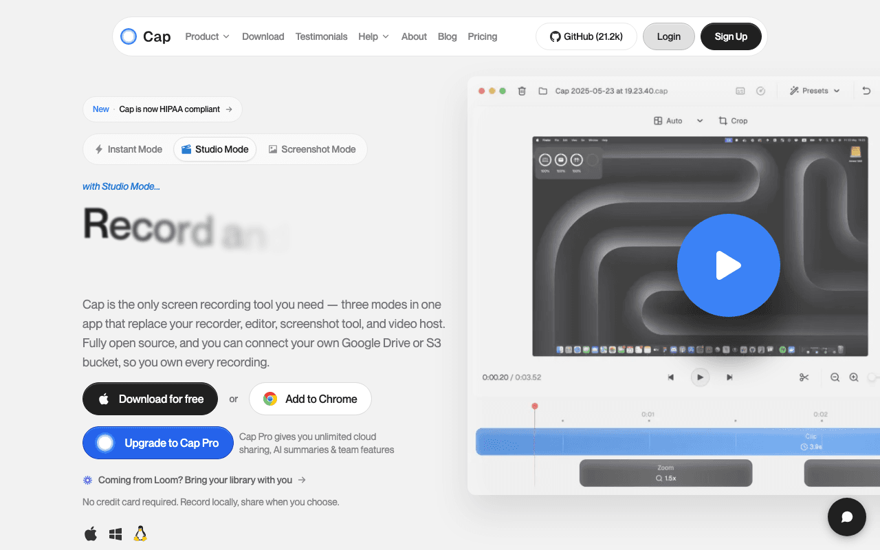
Task: Expand the Help dropdown menu
Action: [x=373, y=36]
